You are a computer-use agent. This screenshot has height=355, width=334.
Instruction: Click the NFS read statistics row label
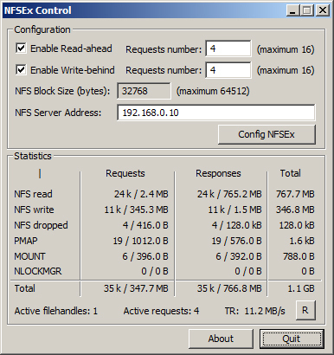pos(33,194)
